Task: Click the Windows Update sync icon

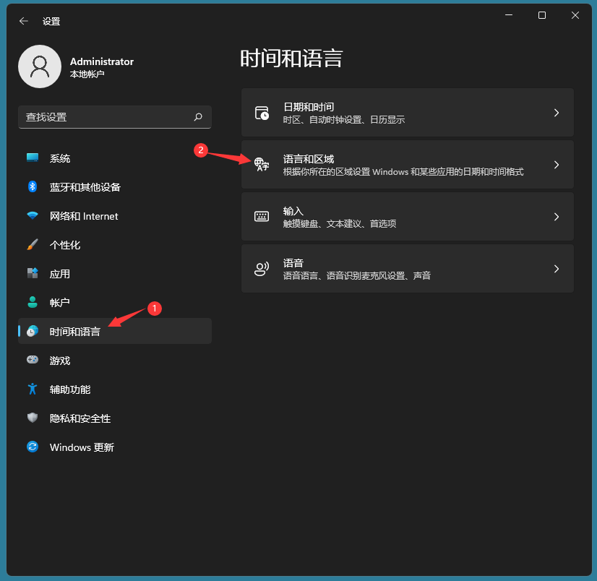Action: coord(33,447)
